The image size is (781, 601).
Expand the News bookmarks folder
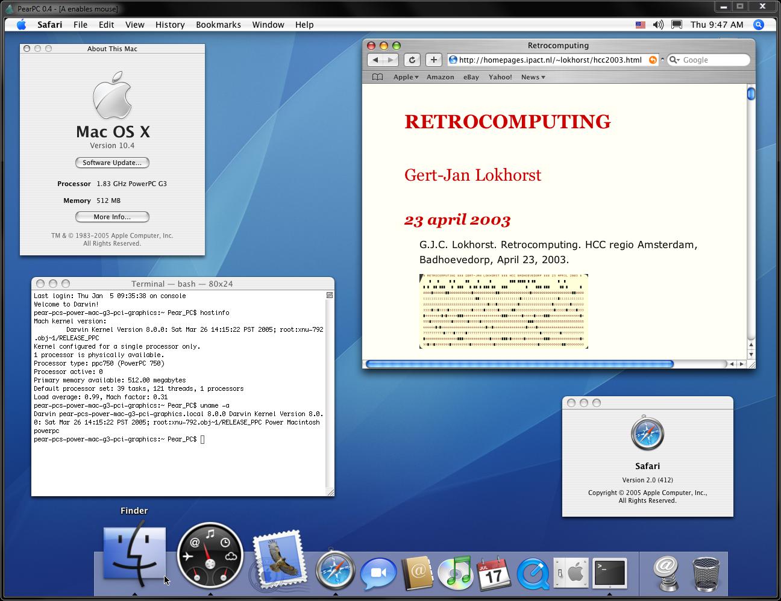pos(533,77)
